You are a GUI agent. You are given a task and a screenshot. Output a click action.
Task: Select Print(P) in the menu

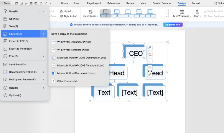tap(20, 56)
